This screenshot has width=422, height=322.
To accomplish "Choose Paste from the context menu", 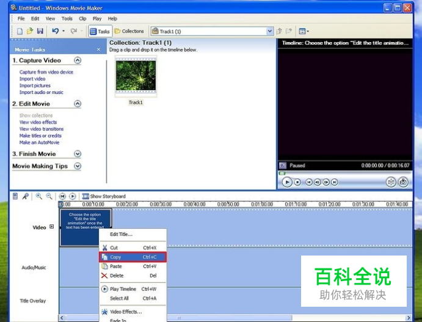I will pyautogui.click(x=133, y=266).
